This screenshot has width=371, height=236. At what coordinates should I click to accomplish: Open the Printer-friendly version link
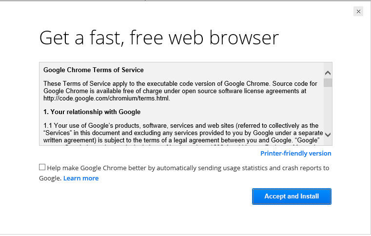point(295,154)
